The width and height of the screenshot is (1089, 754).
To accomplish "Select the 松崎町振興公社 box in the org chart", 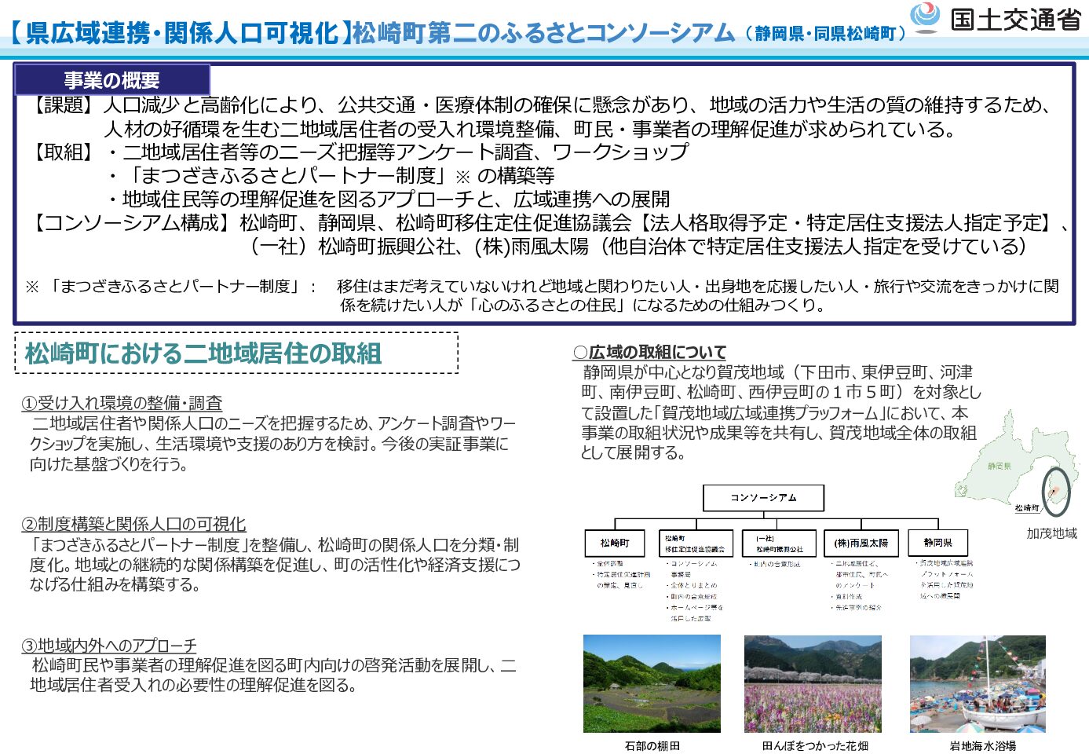I will pyautogui.click(x=778, y=544).
